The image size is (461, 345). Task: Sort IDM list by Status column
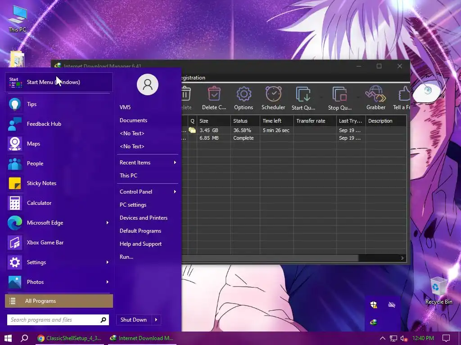click(245, 121)
